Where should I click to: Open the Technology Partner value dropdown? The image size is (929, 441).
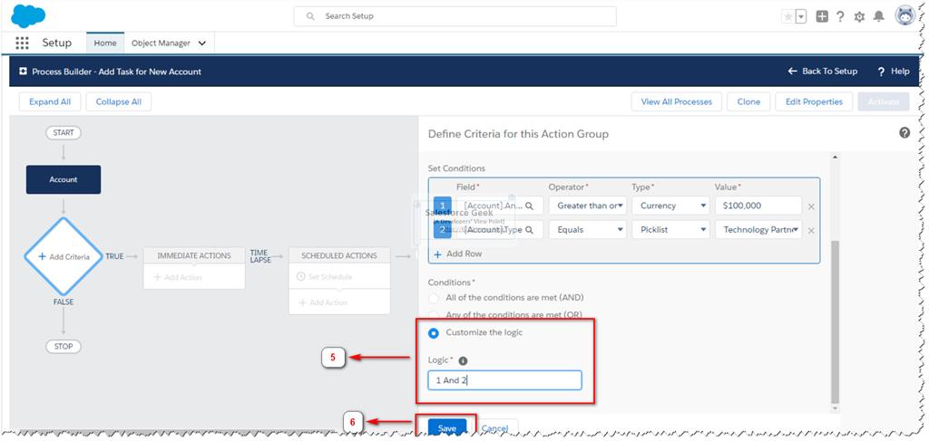[x=758, y=229]
